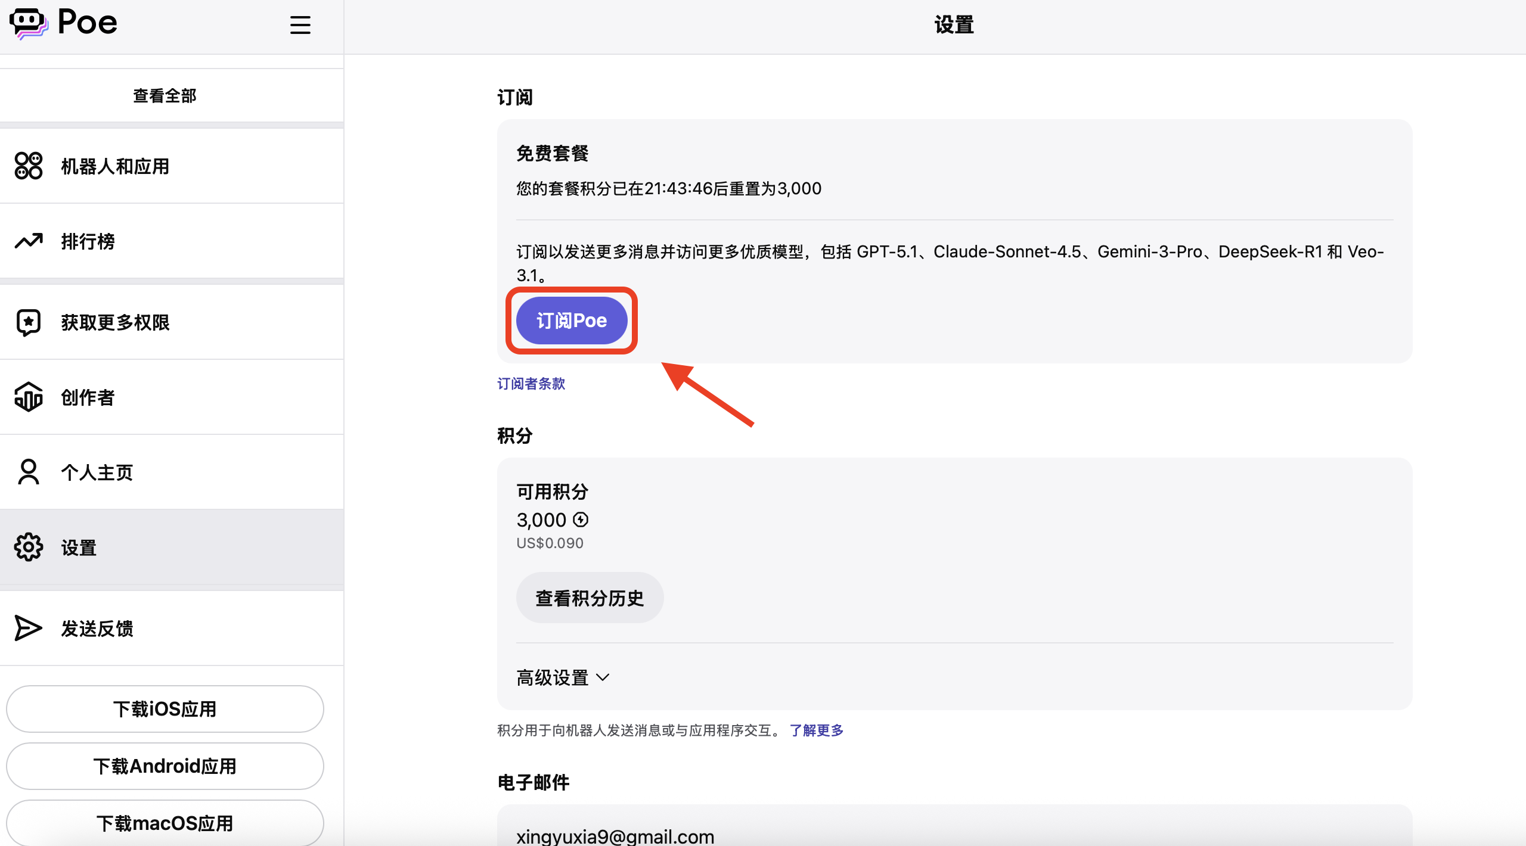Click the email address field
Screen dimensions: 1526x846
click(614, 835)
